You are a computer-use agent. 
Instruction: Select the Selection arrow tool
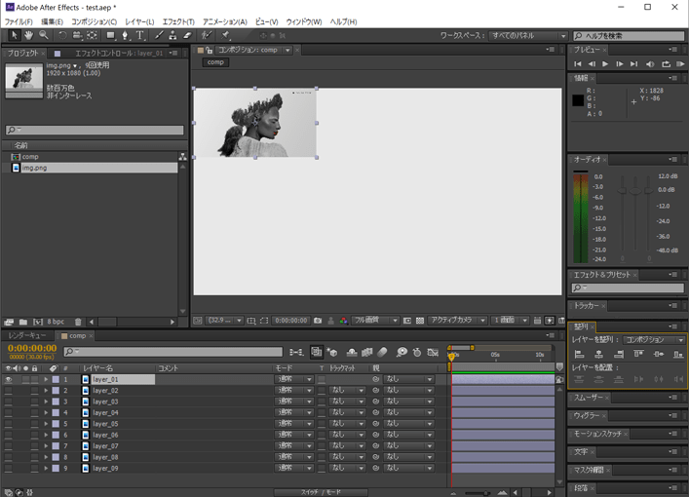(14, 35)
